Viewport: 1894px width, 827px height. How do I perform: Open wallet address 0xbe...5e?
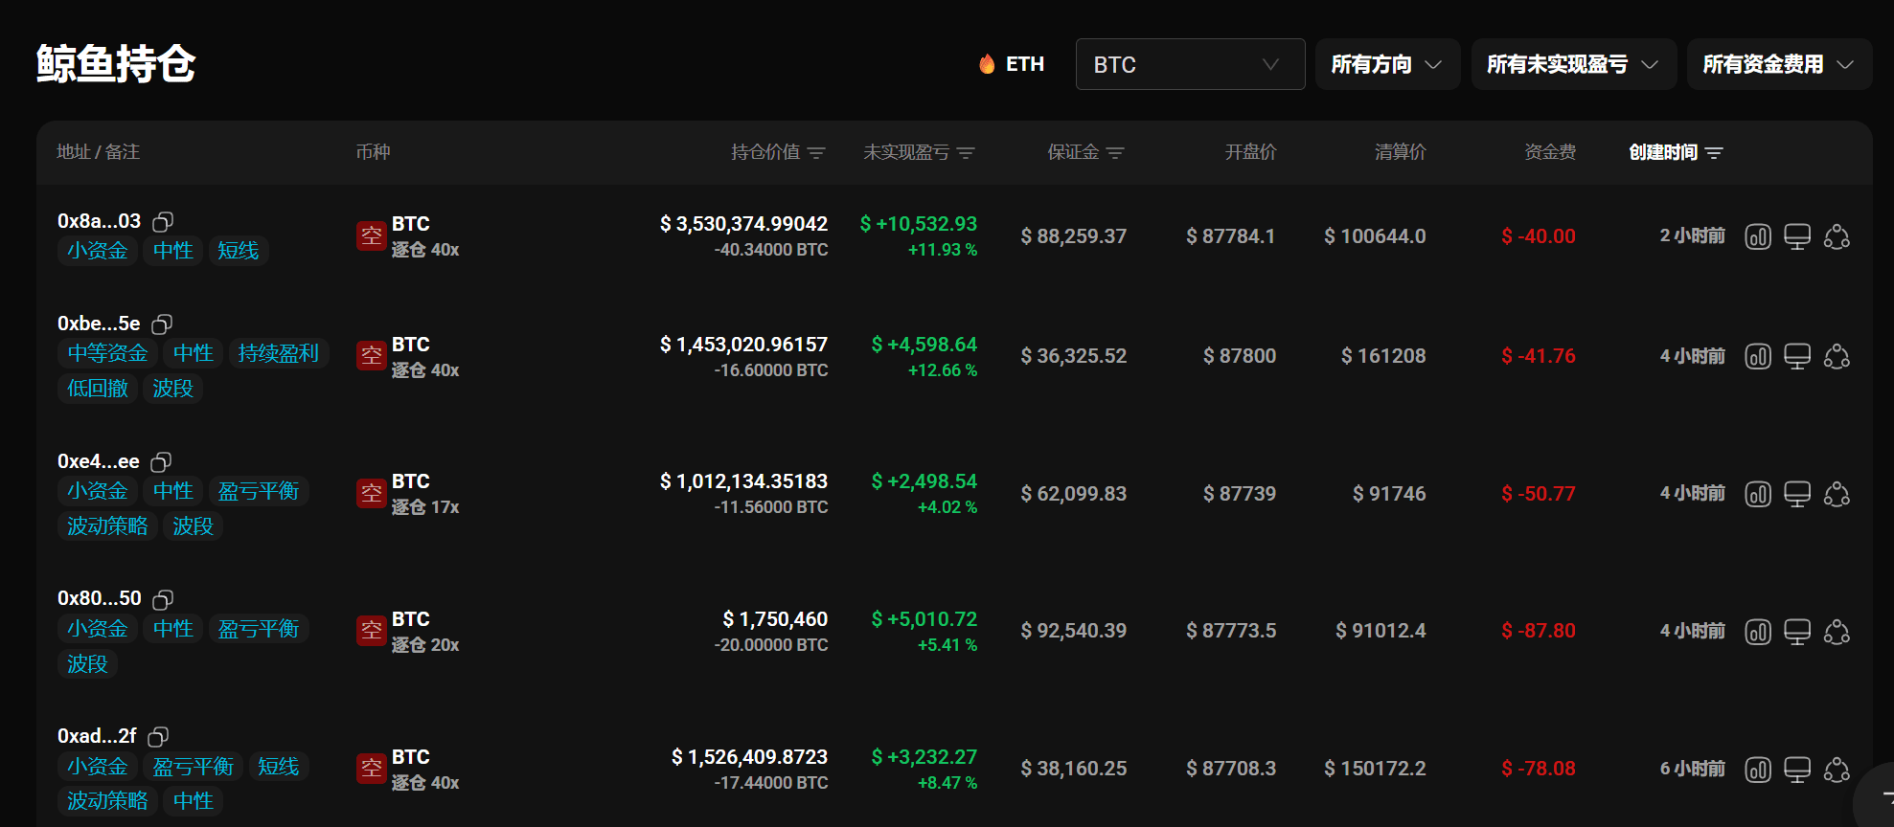coord(99,324)
